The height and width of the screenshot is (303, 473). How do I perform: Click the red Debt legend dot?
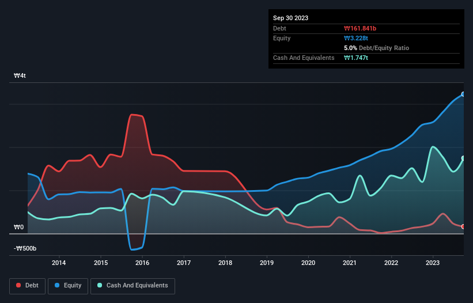[x=18, y=285]
